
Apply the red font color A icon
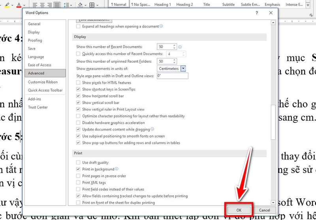point(19,4)
